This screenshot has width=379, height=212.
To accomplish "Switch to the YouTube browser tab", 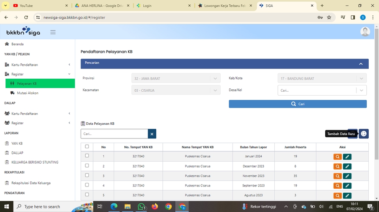I will coord(41,6).
